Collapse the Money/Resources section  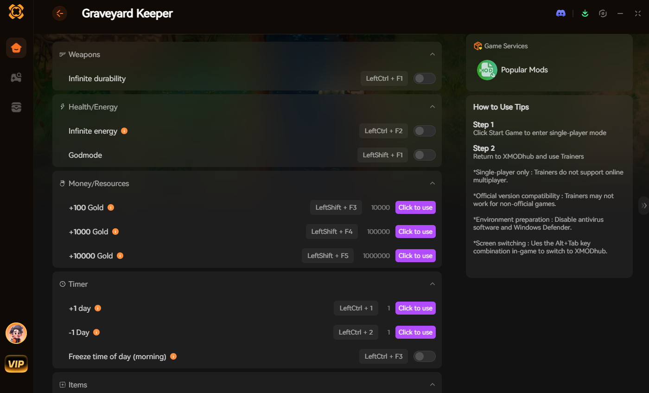[433, 183]
